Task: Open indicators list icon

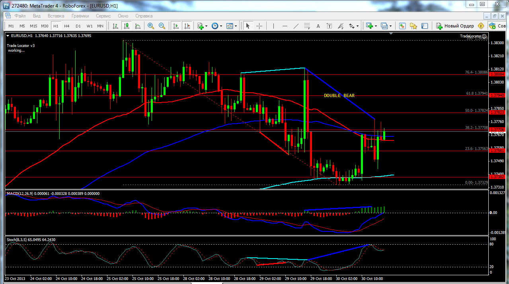Action: (x=201, y=26)
